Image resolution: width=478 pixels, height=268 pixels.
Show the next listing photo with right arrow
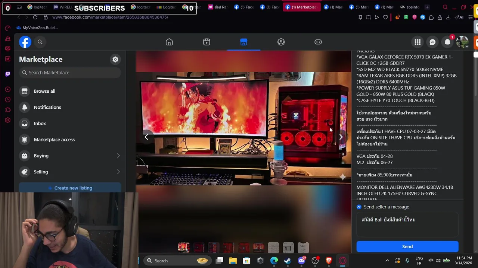pos(341,137)
